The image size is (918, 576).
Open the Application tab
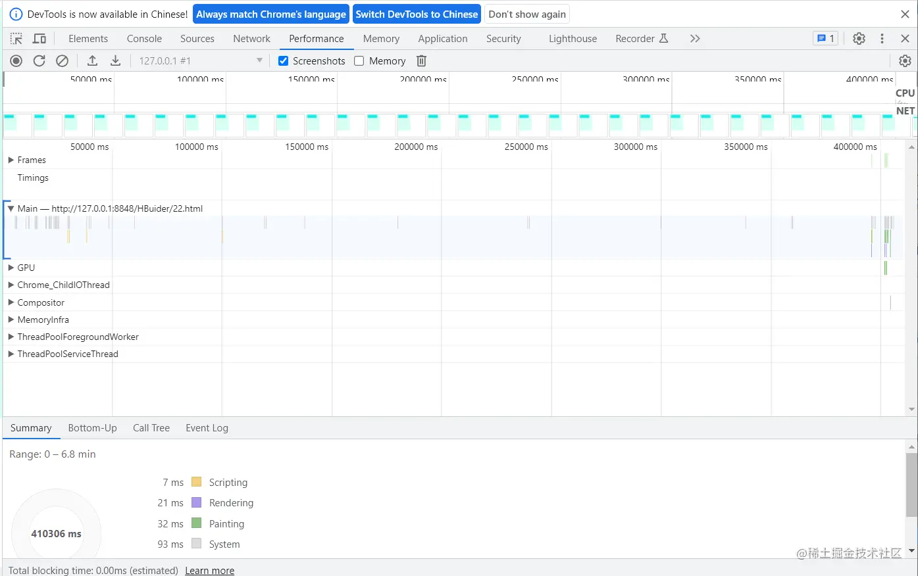click(443, 39)
